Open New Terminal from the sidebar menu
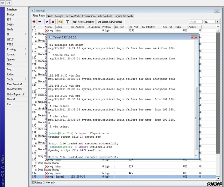224x187 pixels. pos(14,84)
